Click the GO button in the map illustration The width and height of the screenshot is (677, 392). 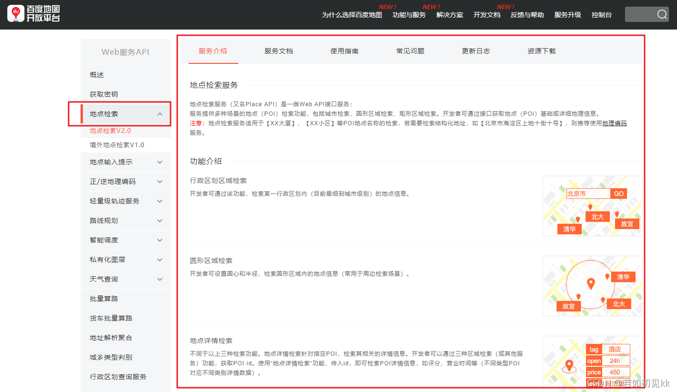point(618,194)
